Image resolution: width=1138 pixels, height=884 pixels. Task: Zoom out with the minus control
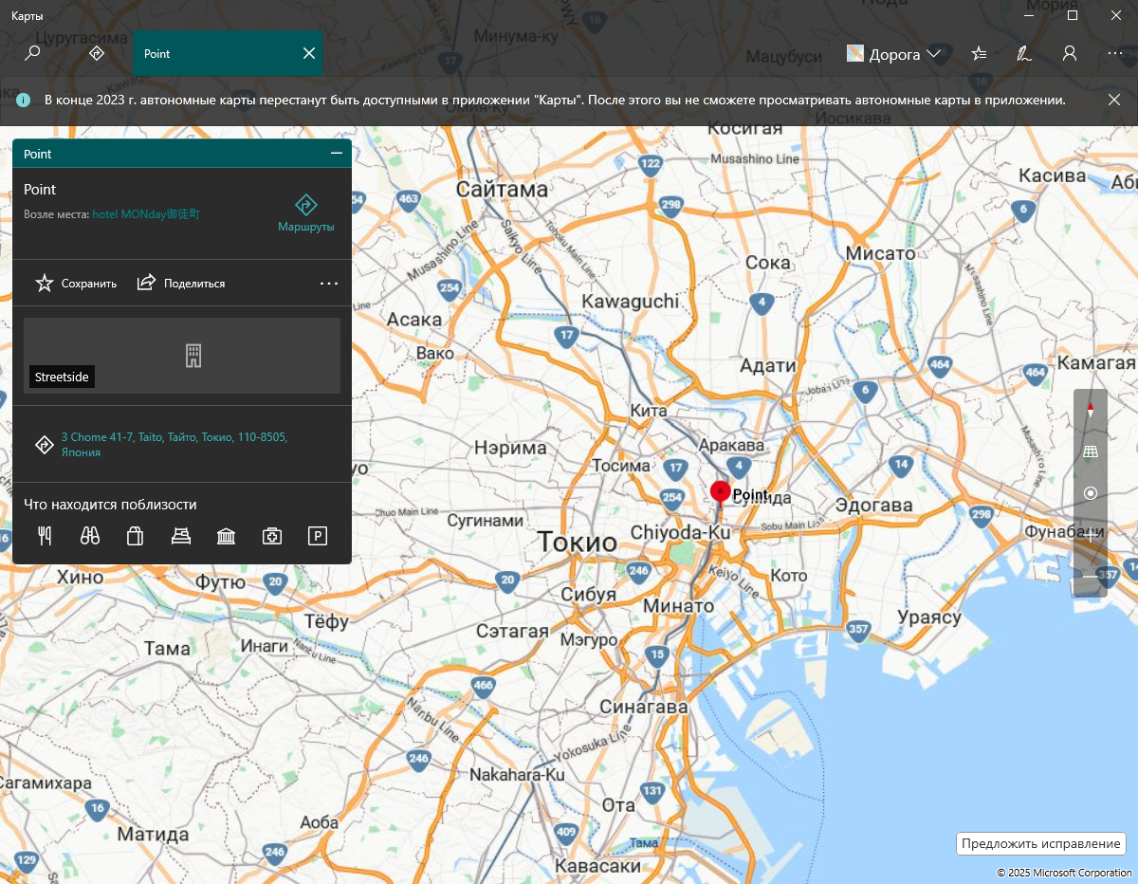tap(1090, 576)
